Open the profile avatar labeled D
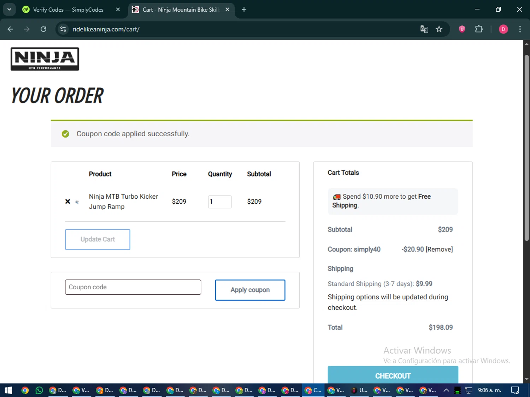Screen dimensions: 530x397 [x=503, y=29]
